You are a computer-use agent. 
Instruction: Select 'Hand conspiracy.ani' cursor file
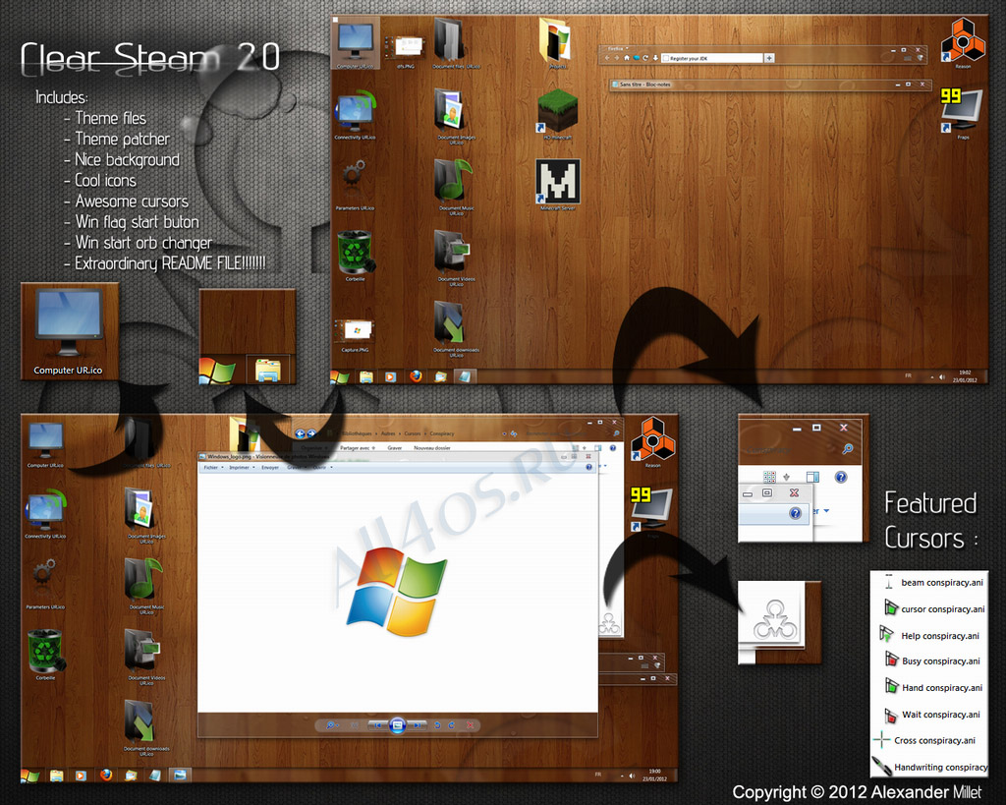click(x=933, y=687)
